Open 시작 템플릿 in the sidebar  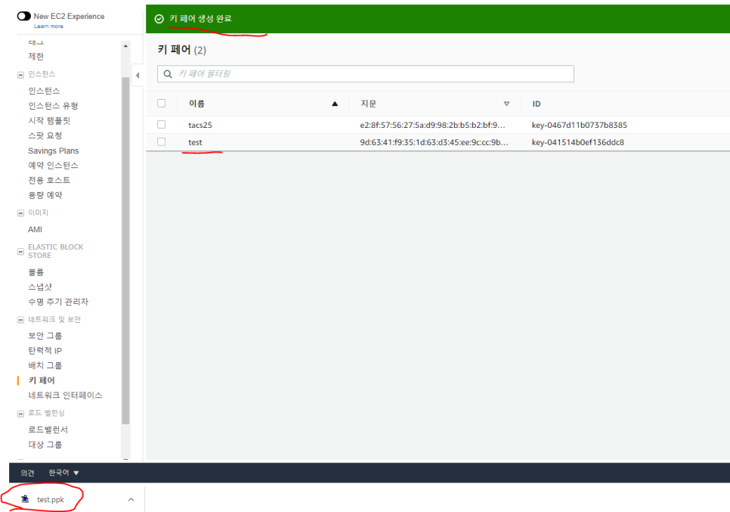tap(49, 121)
